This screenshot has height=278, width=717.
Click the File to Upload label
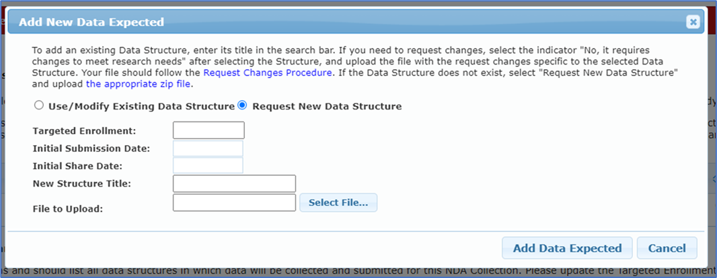click(x=67, y=209)
